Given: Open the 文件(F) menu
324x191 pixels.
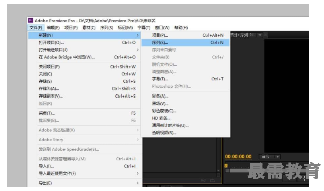Looking at the screenshot, I should (36, 28).
